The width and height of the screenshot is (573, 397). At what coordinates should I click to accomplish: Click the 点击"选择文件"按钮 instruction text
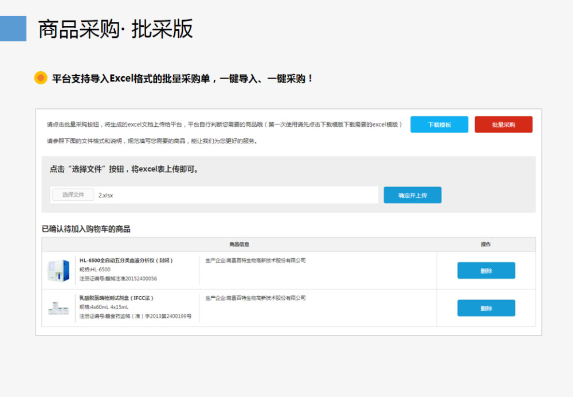pos(124,169)
